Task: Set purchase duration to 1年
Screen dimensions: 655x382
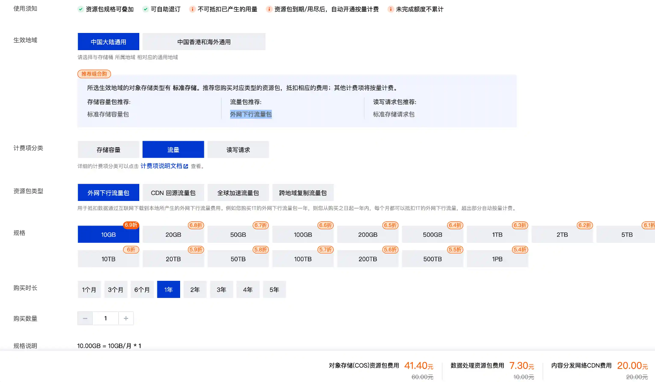Action: pos(169,289)
